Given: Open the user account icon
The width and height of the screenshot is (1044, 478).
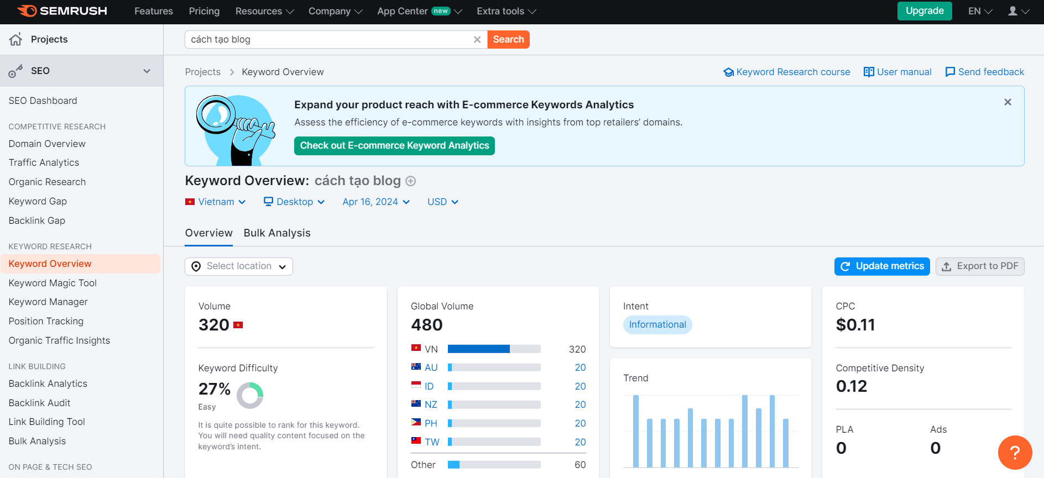Looking at the screenshot, I should point(1012,11).
